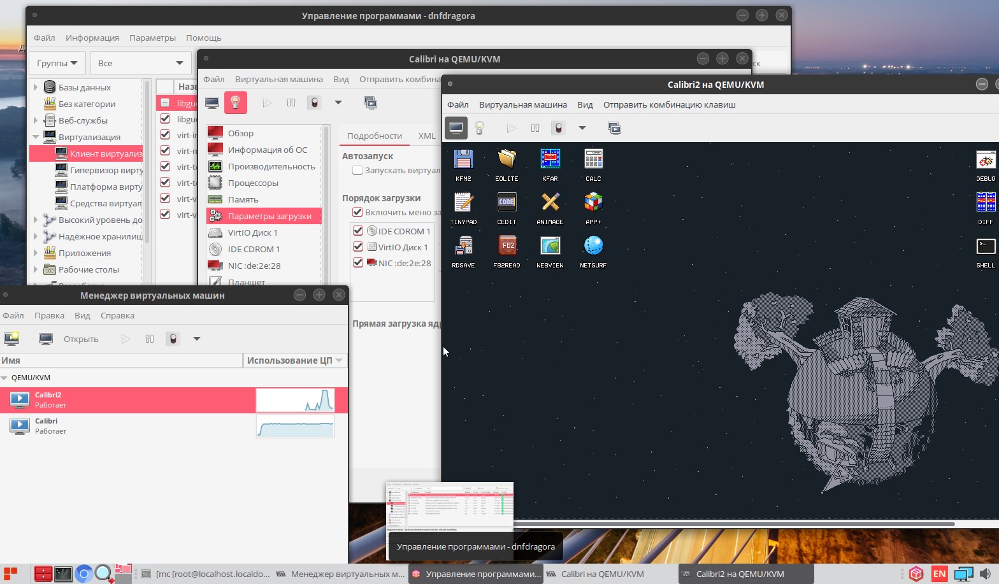Click the Calibri CPU usage graph

295,426
